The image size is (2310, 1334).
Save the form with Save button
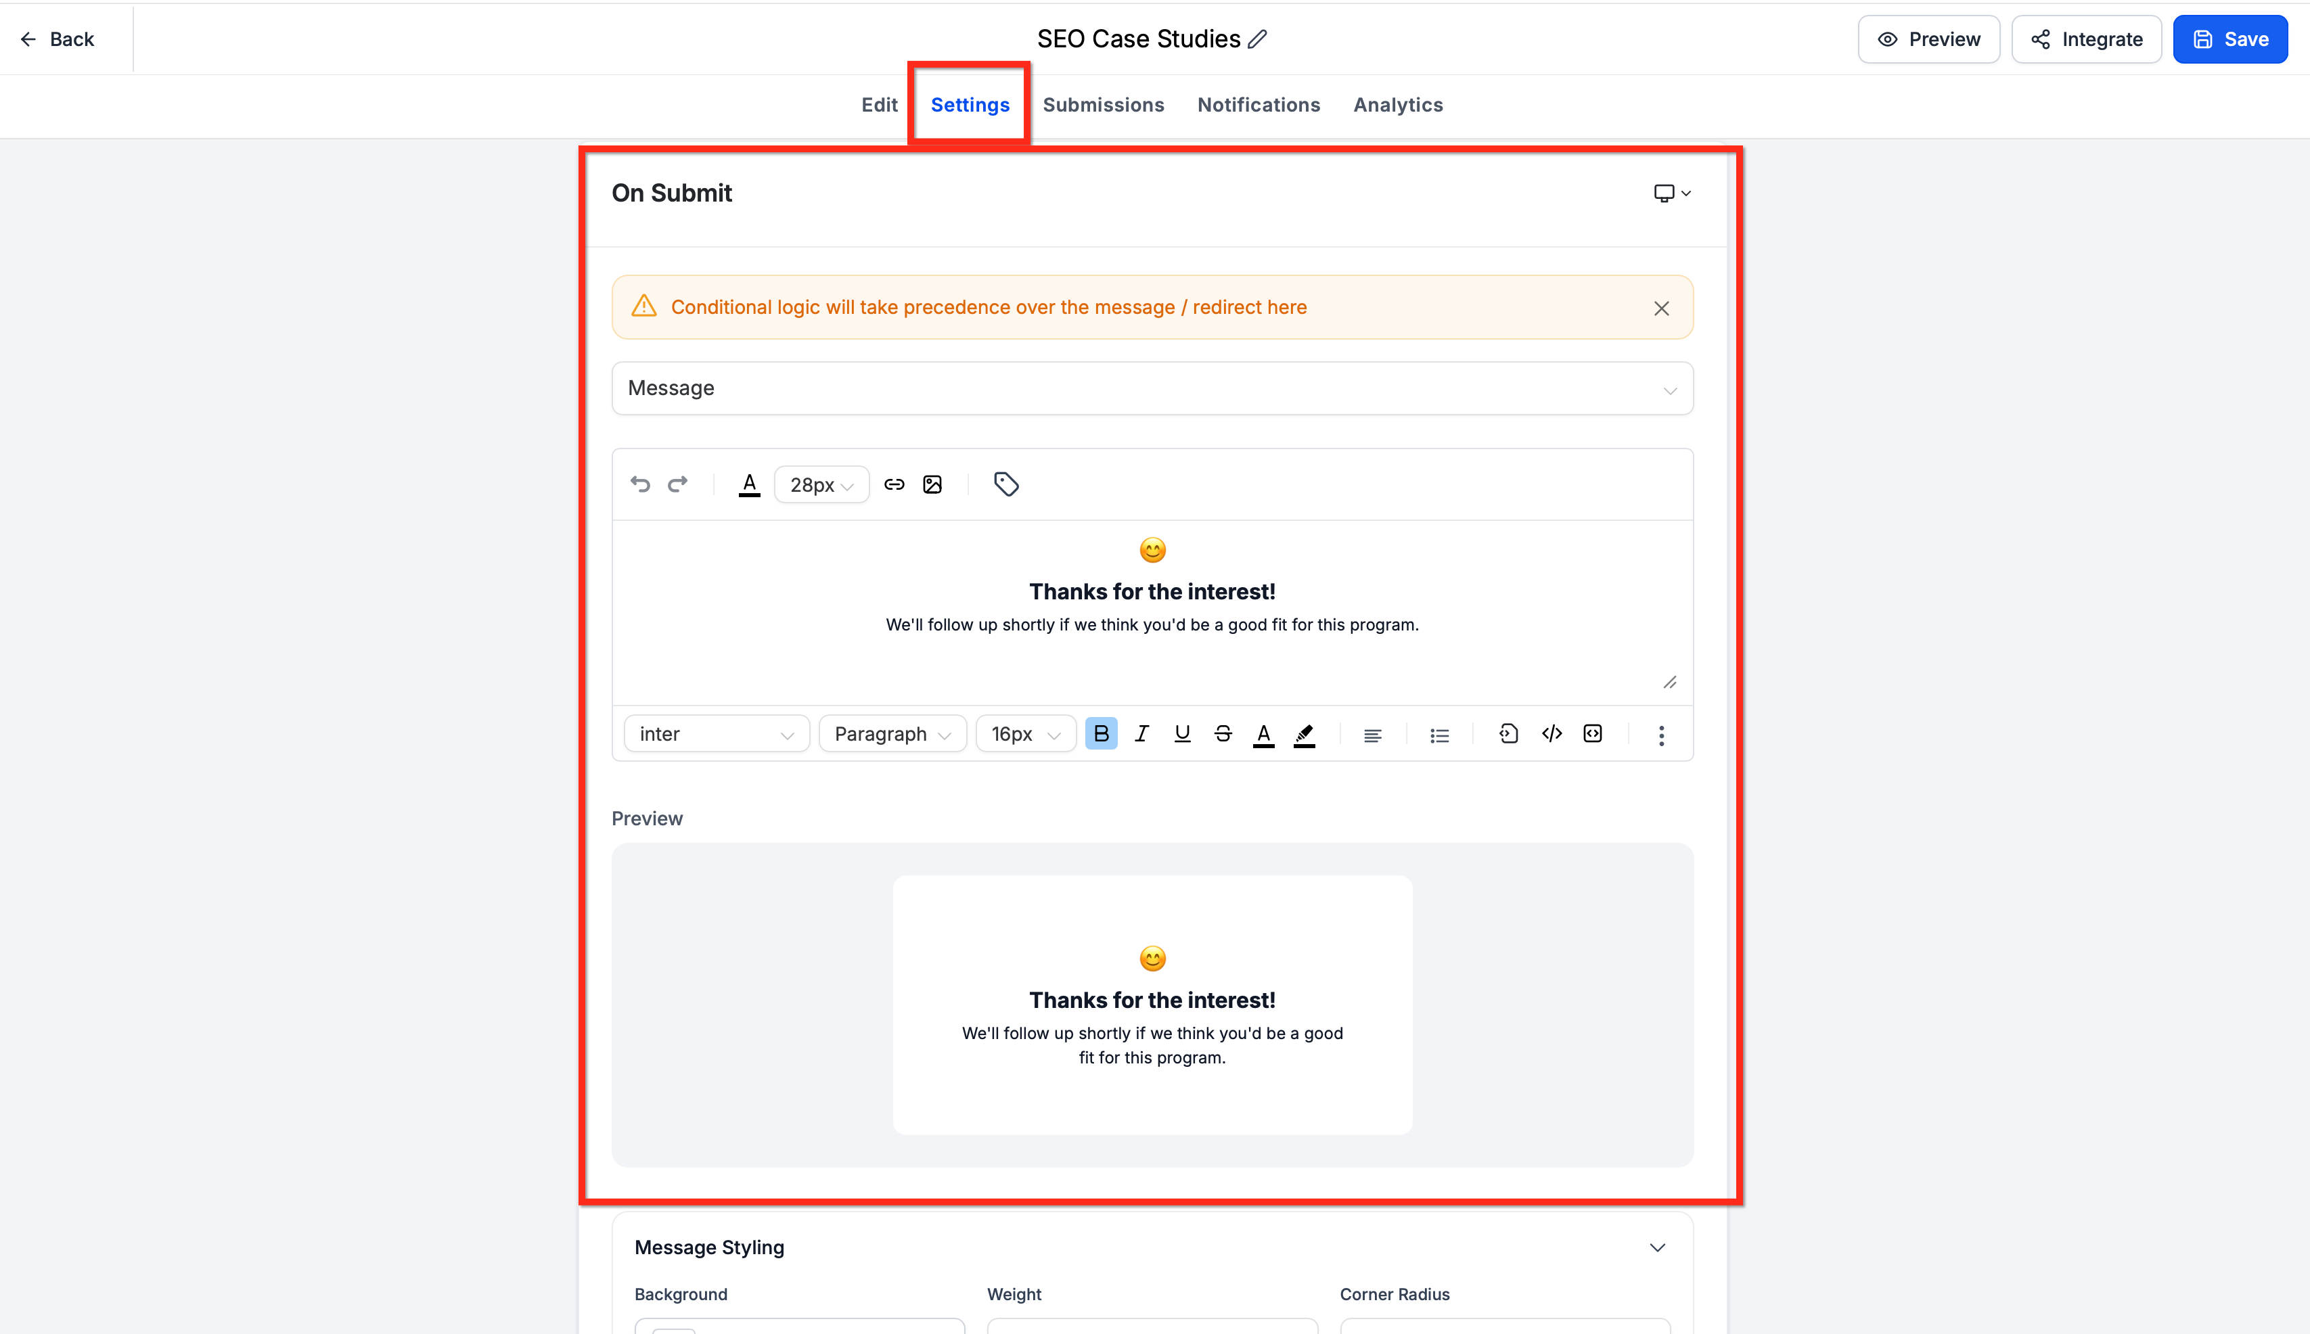(x=2229, y=39)
